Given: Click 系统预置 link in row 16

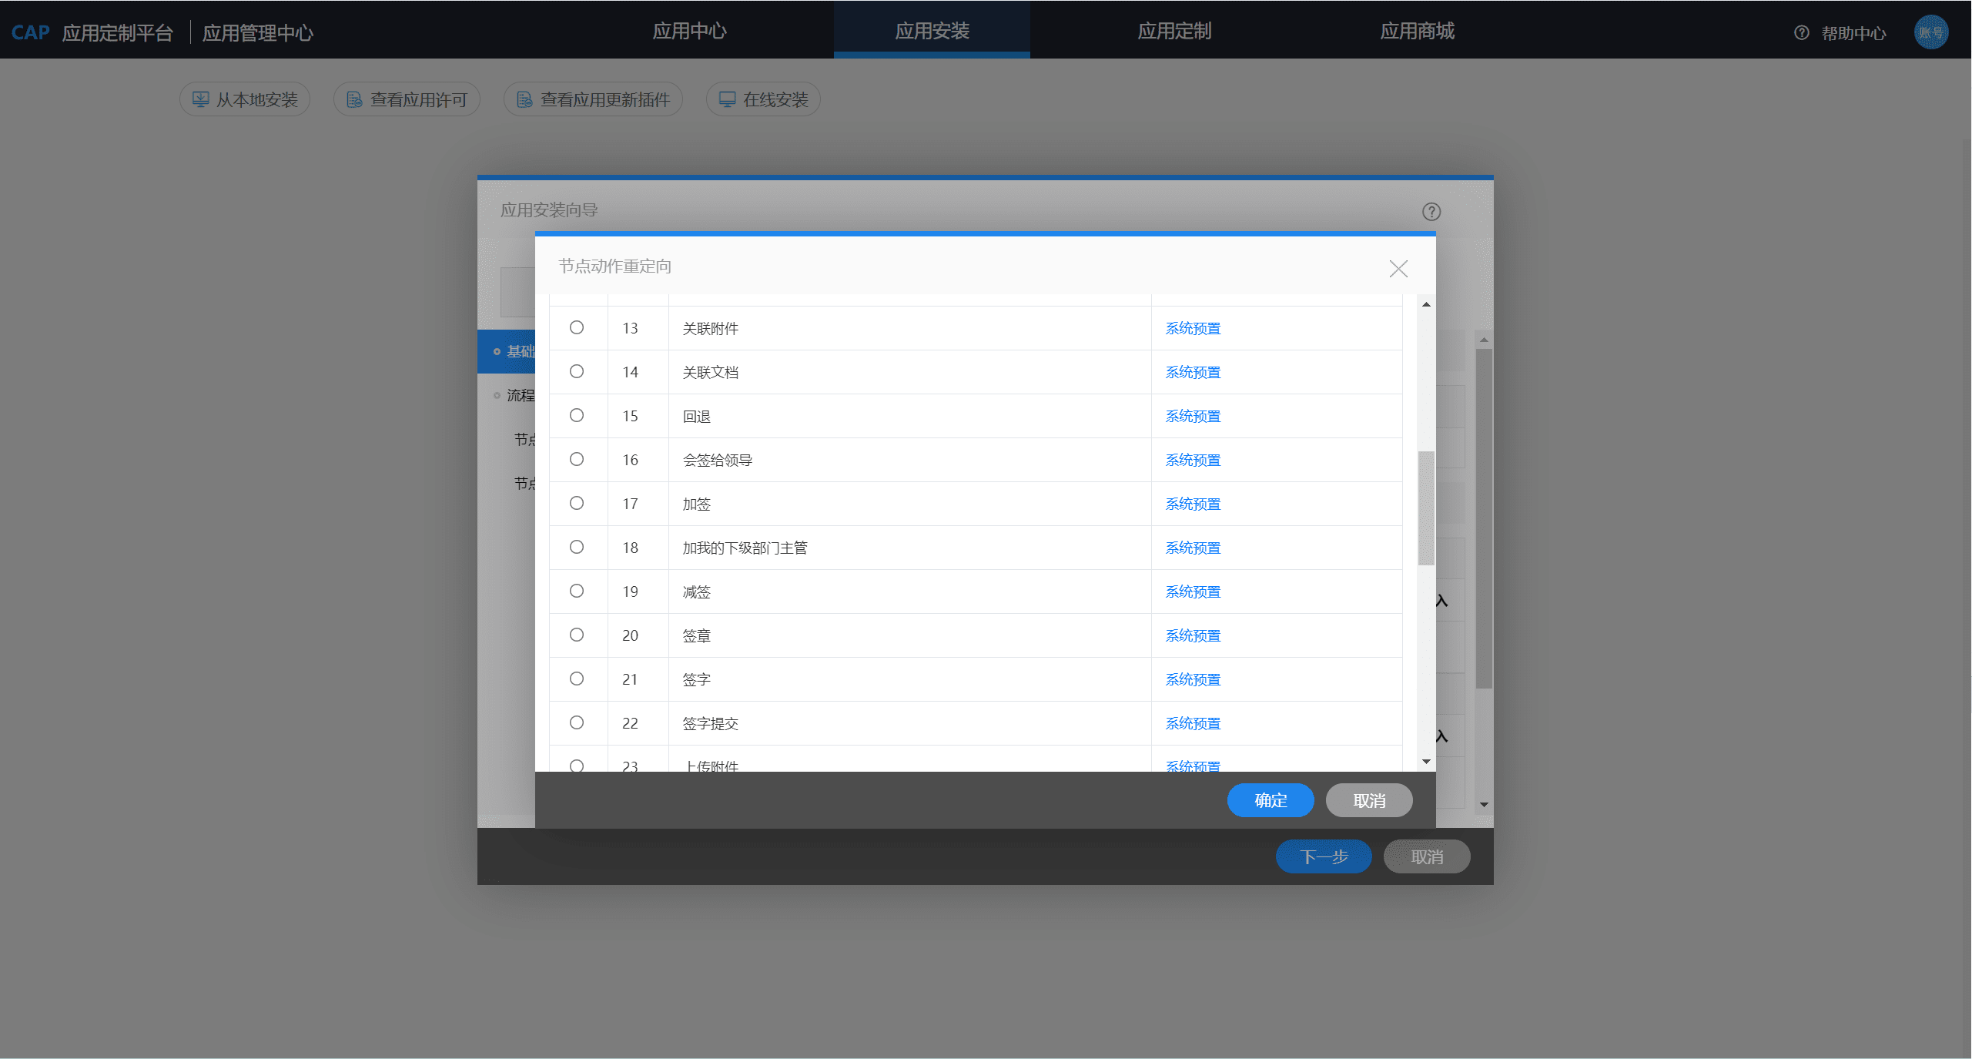Looking at the screenshot, I should pyautogui.click(x=1193, y=460).
